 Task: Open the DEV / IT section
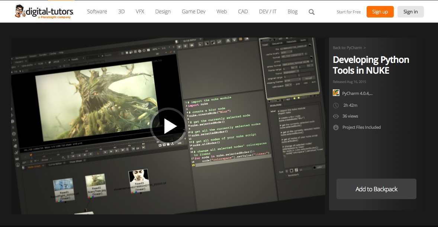click(x=268, y=12)
